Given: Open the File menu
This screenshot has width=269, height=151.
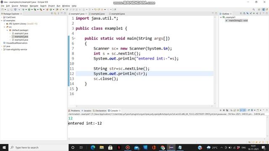Looking at the screenshot, I should [3, 6].
